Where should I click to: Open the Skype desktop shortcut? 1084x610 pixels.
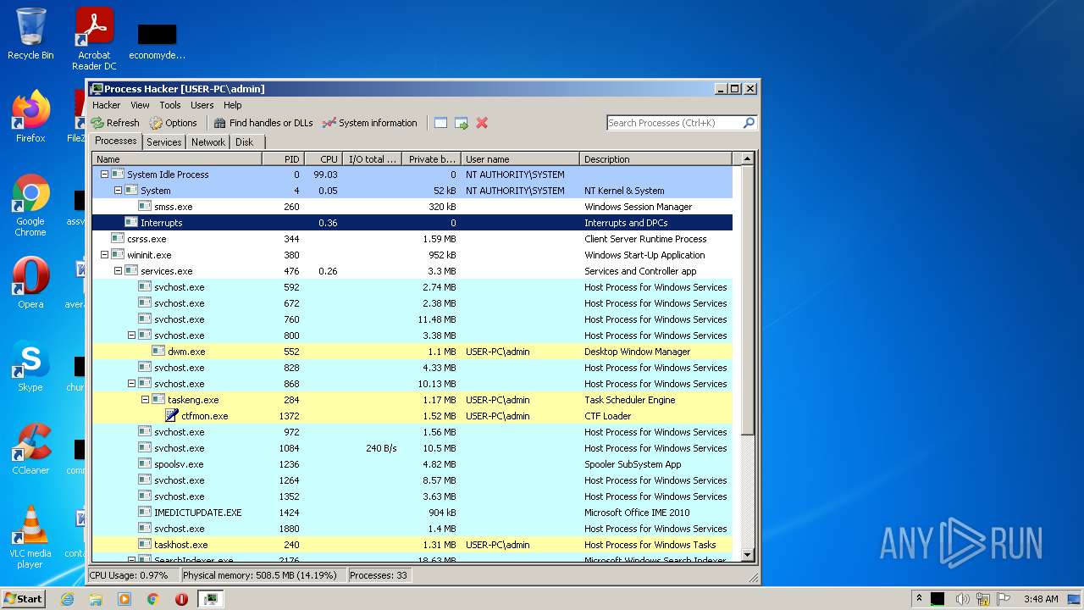pyautogui.click(x=30, y=365)
